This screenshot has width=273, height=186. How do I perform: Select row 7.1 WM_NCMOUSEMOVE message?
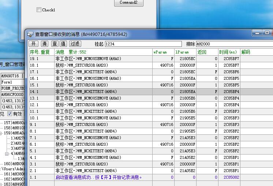point(151,138)
